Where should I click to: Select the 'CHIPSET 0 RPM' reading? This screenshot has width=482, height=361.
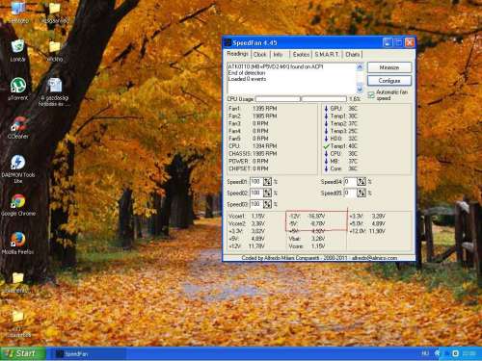coord(249,168)
